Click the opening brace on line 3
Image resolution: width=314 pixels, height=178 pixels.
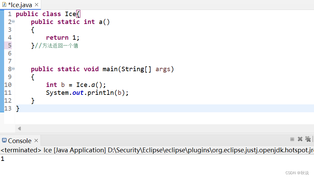point(33,30)
